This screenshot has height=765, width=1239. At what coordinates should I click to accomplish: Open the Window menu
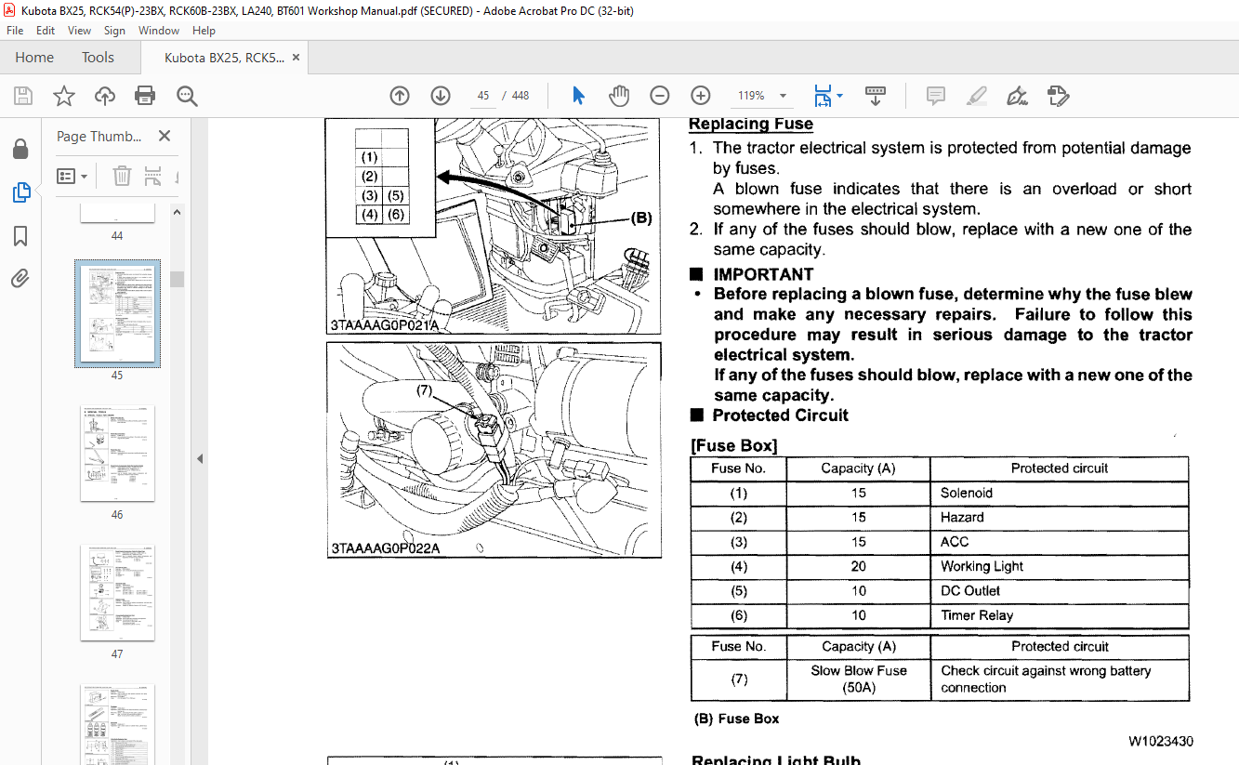tap(159, 30)
